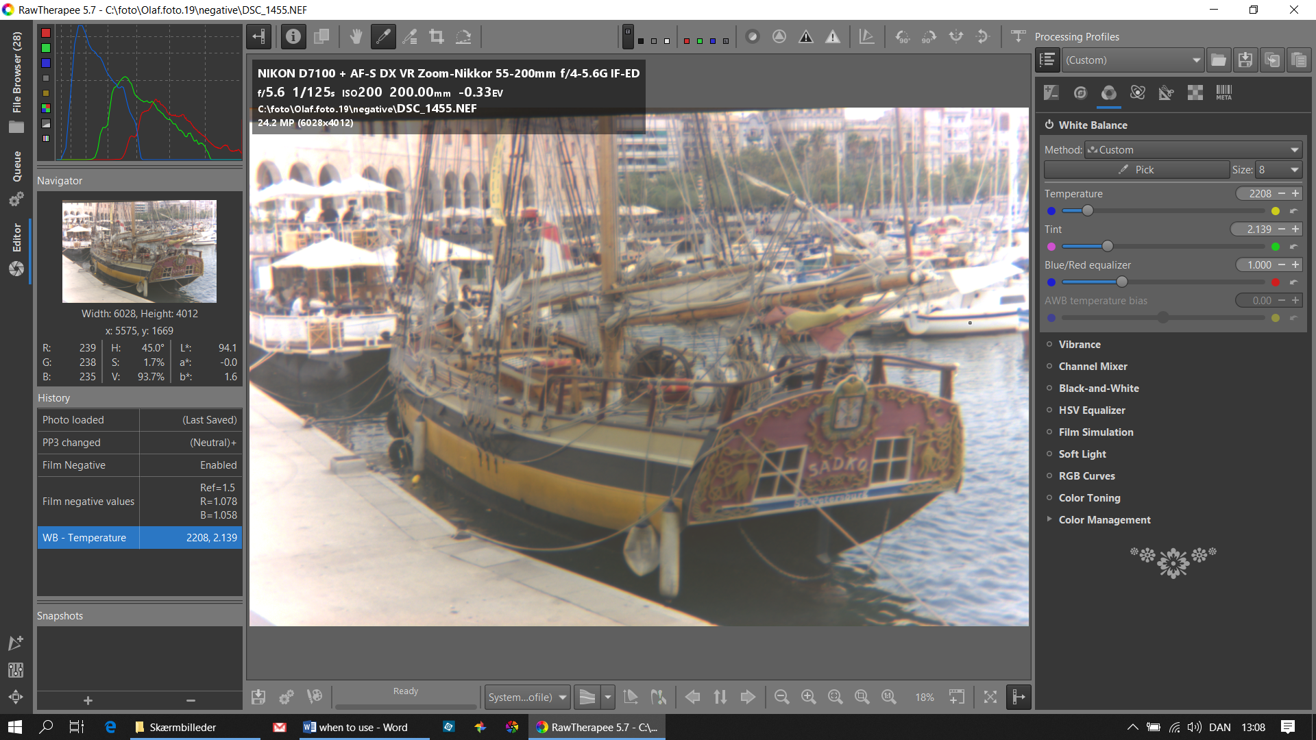Click Save current profile icon
Image resolution: width=1316 pixels, height=740 pixels.
(x=1245, y=60)
